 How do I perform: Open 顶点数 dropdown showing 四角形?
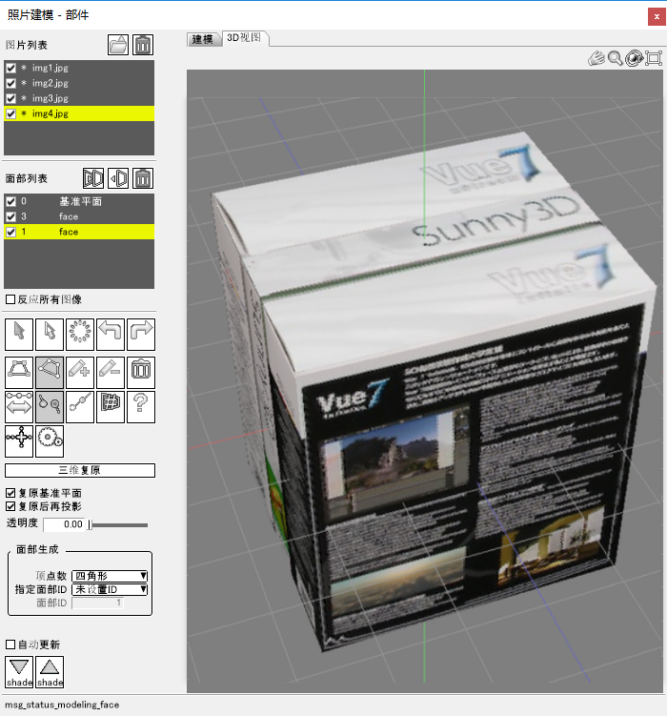(110, 576)
